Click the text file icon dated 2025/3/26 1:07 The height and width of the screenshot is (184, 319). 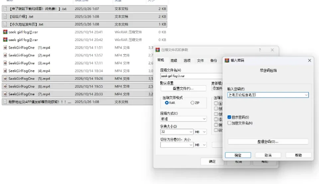coord(5,9)
